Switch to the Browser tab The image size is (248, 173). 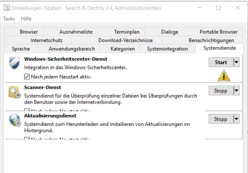24,32
